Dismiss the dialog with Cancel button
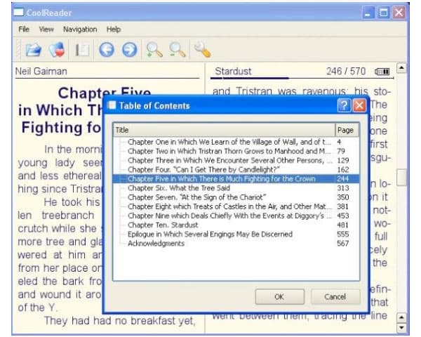The height and width of the screenshot is (337, 421). click(x=335, y=297)
